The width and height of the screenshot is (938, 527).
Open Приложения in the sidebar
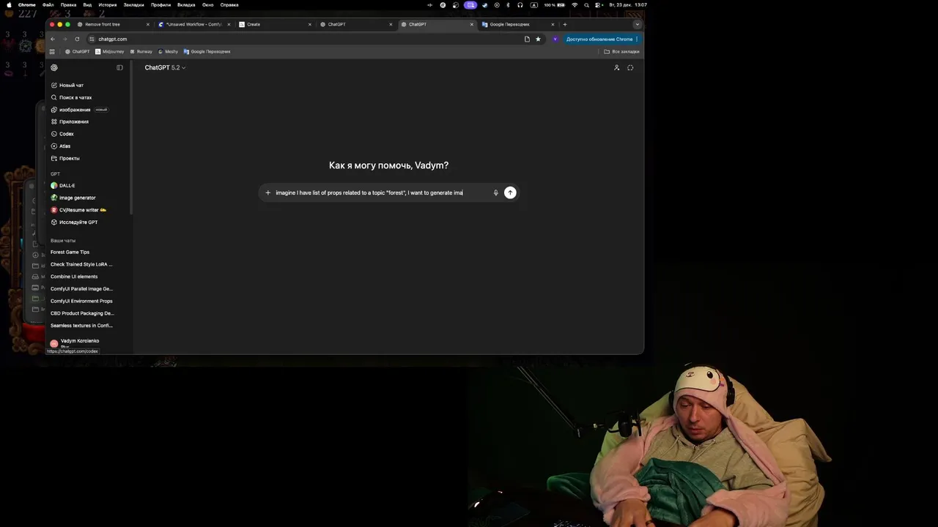point(70,122)
